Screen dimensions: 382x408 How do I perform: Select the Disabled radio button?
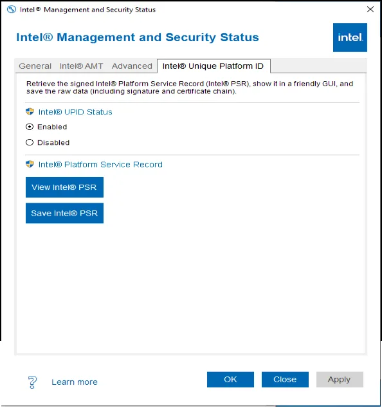tap(30, 142)
